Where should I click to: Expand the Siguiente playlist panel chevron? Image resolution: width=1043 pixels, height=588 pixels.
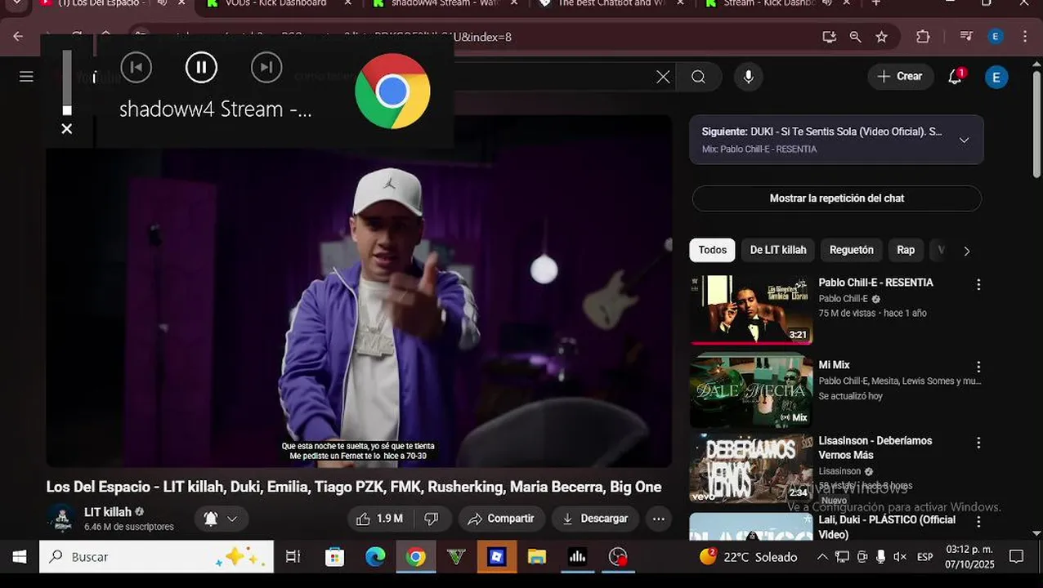tap(964, 140)
